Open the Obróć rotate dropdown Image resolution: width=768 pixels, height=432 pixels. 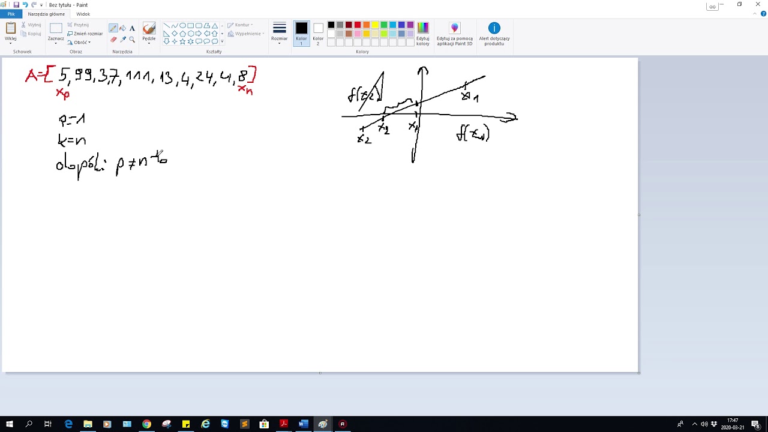[x=80, y=42]
